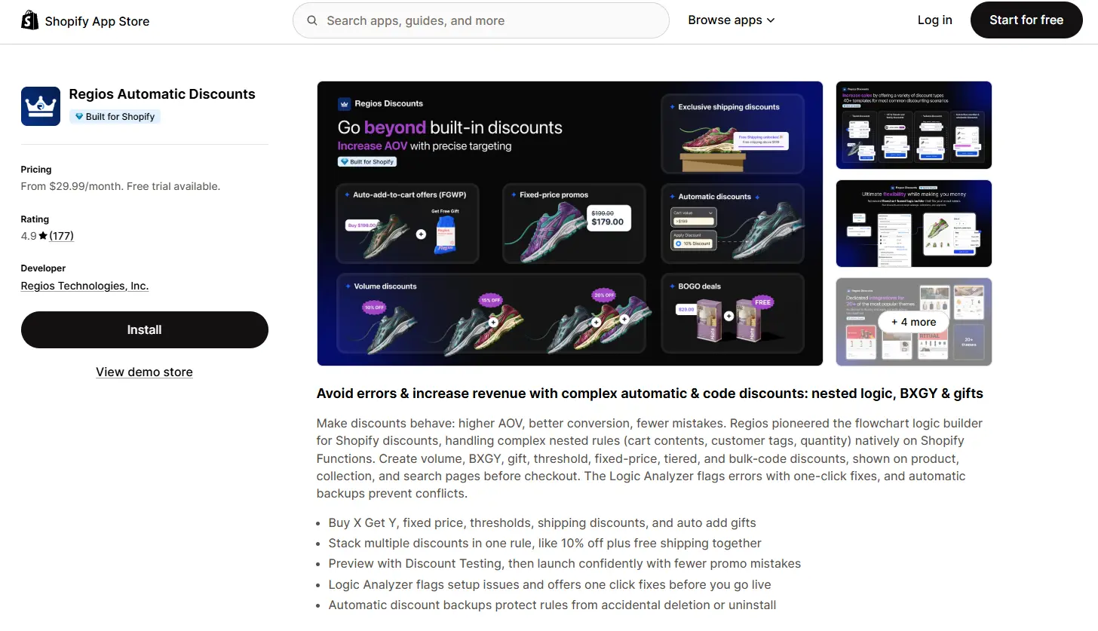Open the Ultimate flexibility screenshot thumbnail
1098x631 pixels.
pos(914,223)
